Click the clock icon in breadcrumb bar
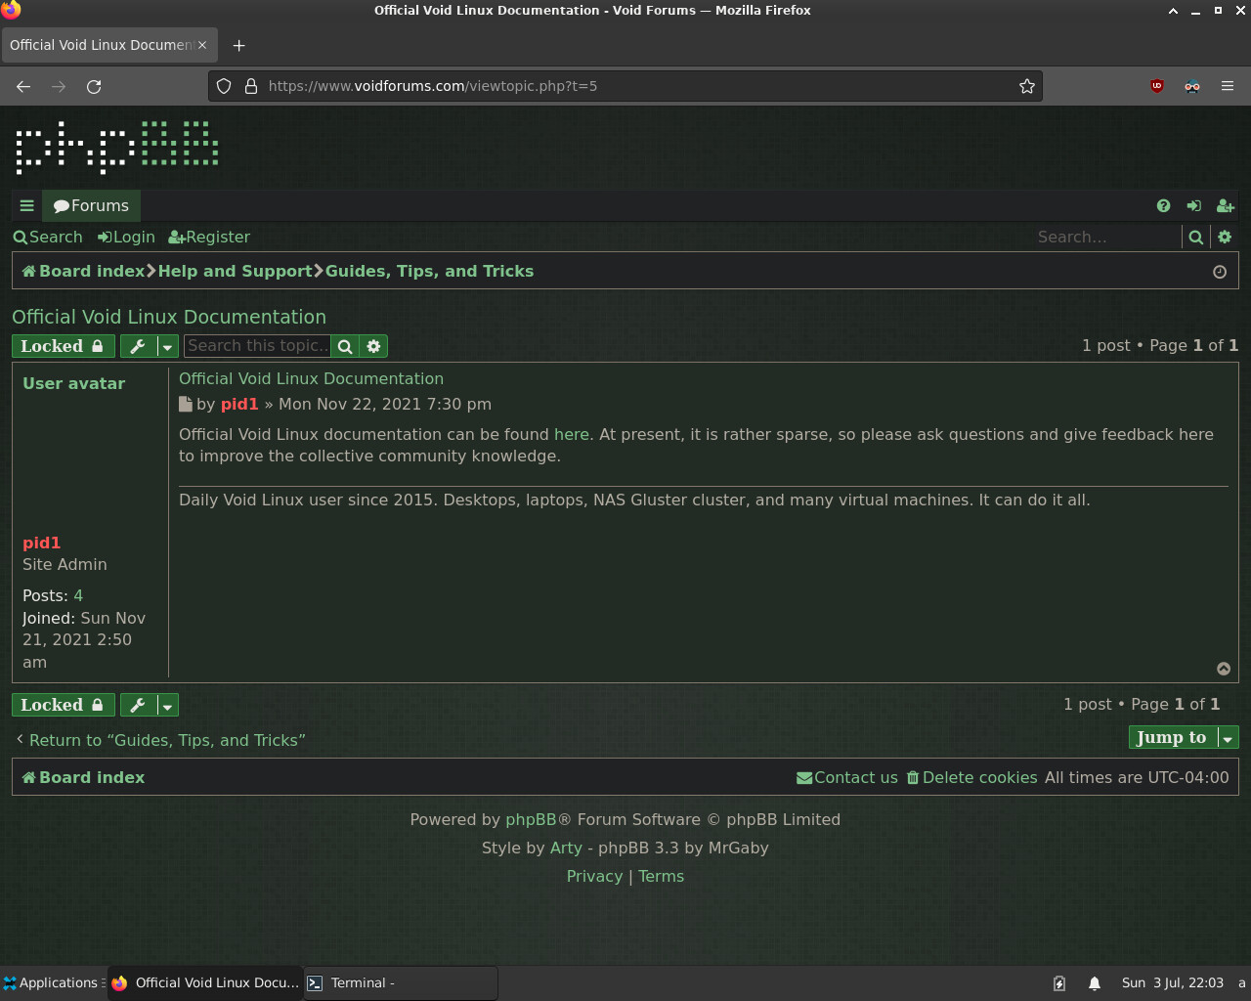1251x1001 pixels. pyautogui.click(x=1220, y=272)
